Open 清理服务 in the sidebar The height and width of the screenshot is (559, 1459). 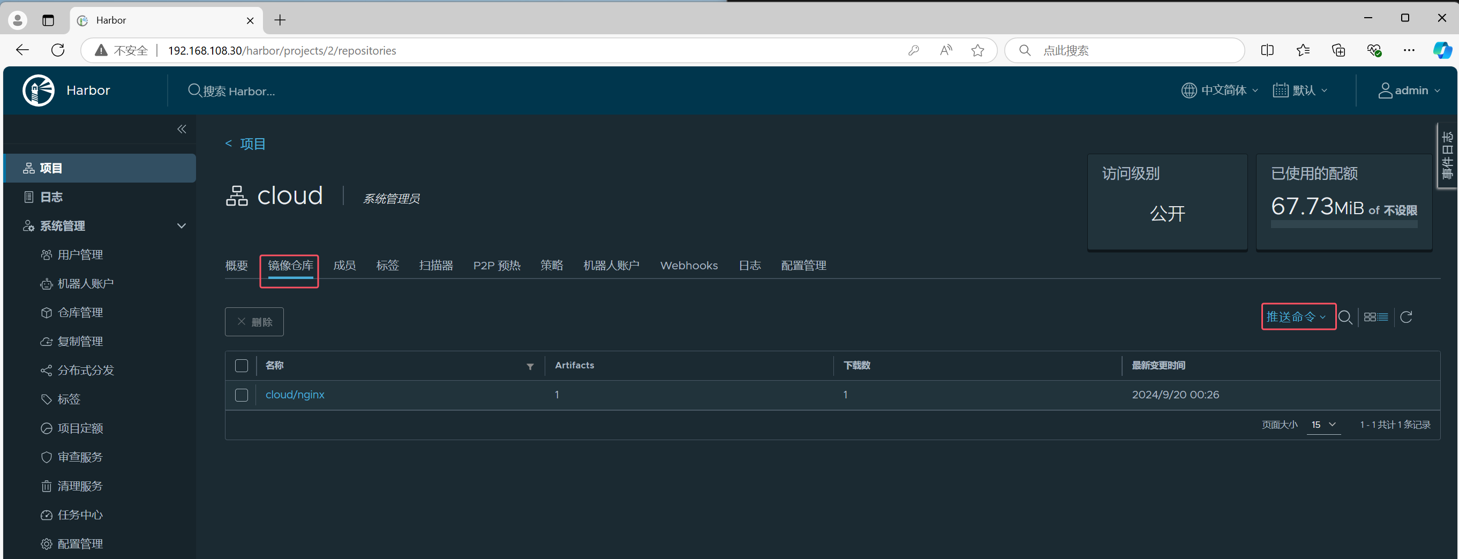tap(80, 486)
